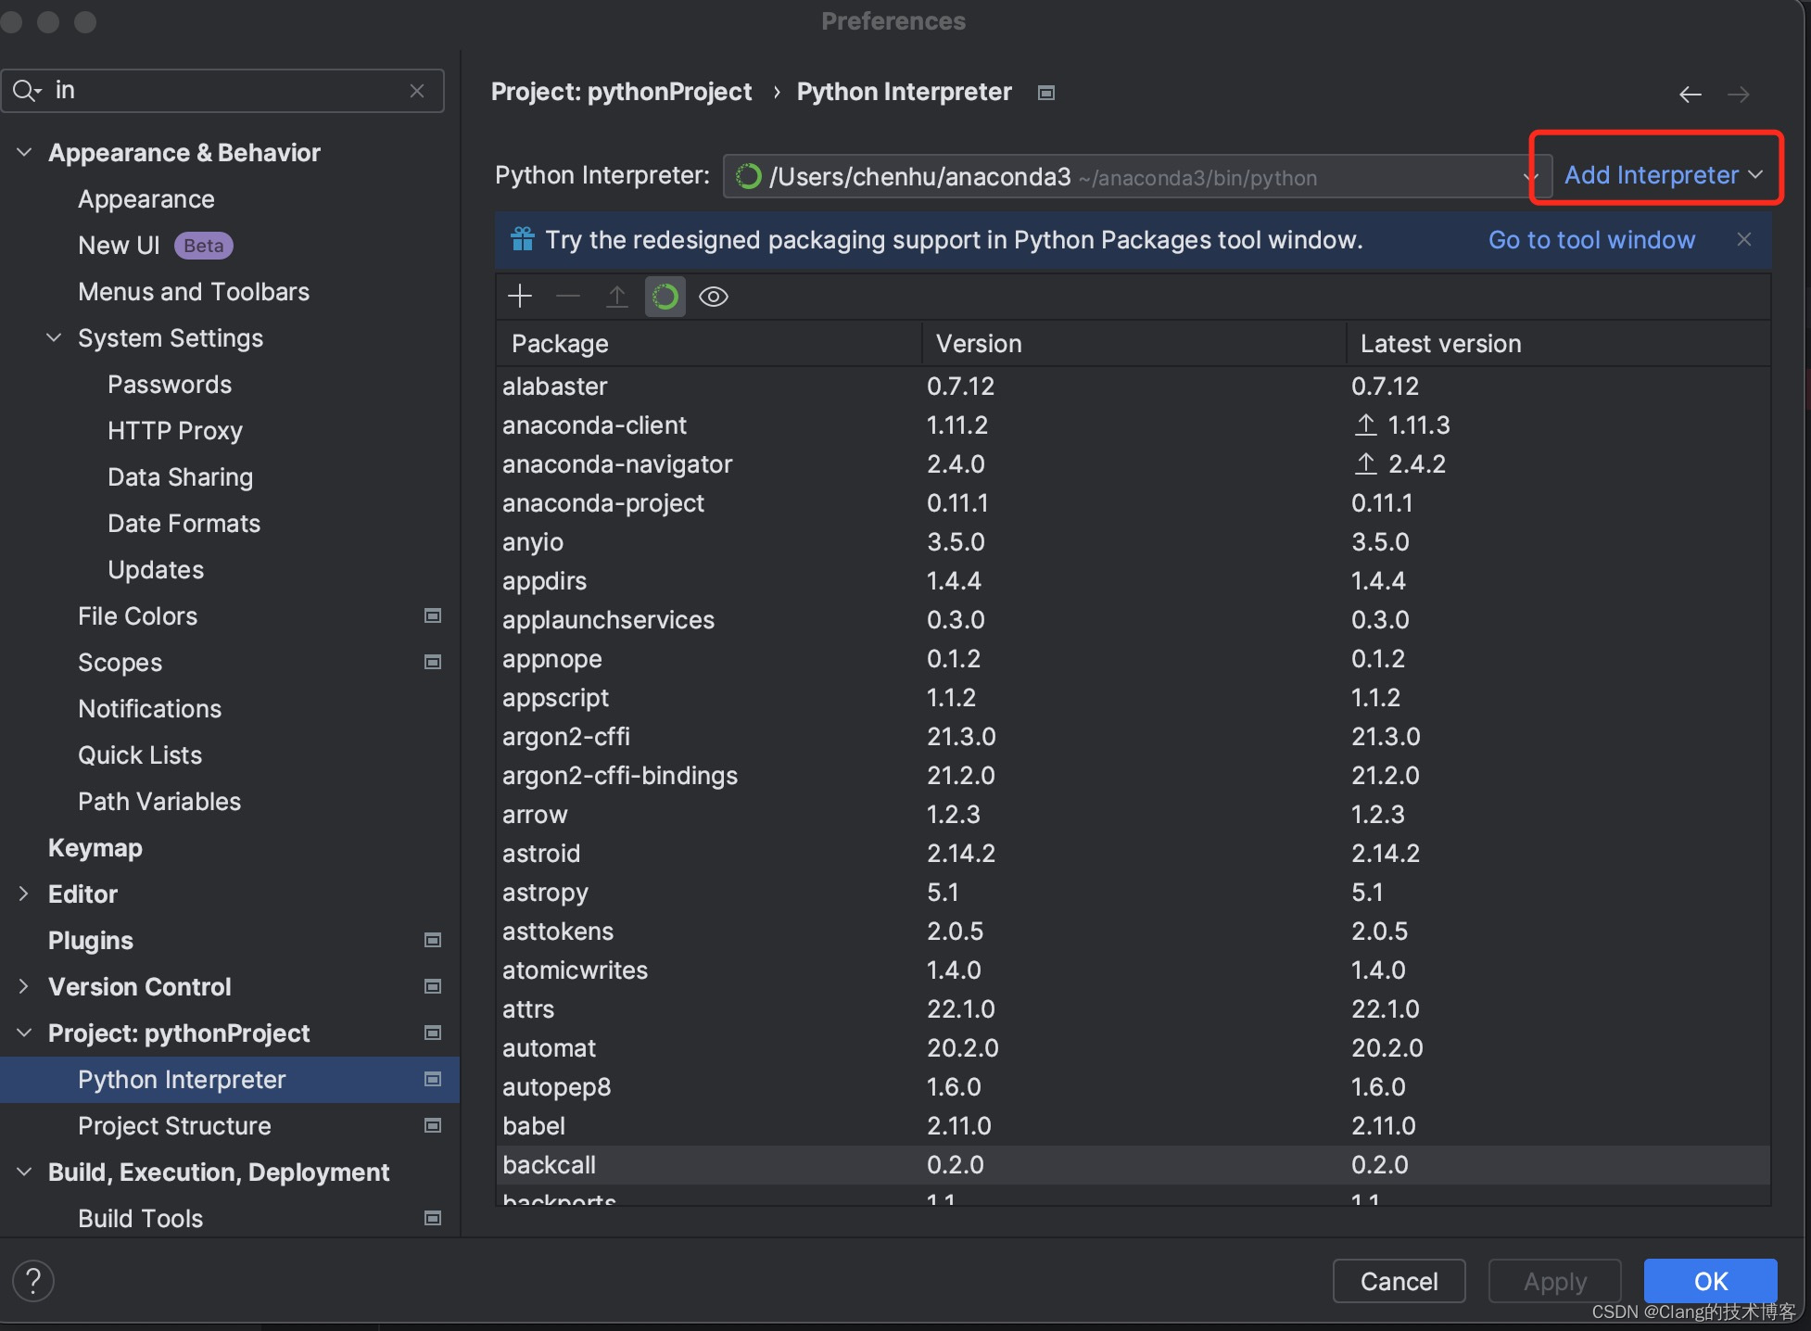Click project icon next to Build Tools
This screenshot has height=1331, width=1811.
pyautogui.click(x=433, y=1218)
